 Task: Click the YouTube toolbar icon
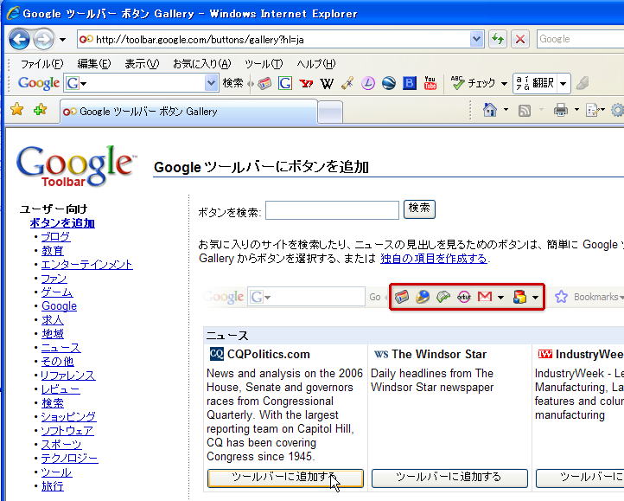[x=430, y=83]
